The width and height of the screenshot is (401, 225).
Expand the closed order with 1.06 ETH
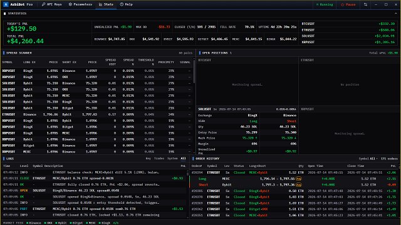(294, 215)
